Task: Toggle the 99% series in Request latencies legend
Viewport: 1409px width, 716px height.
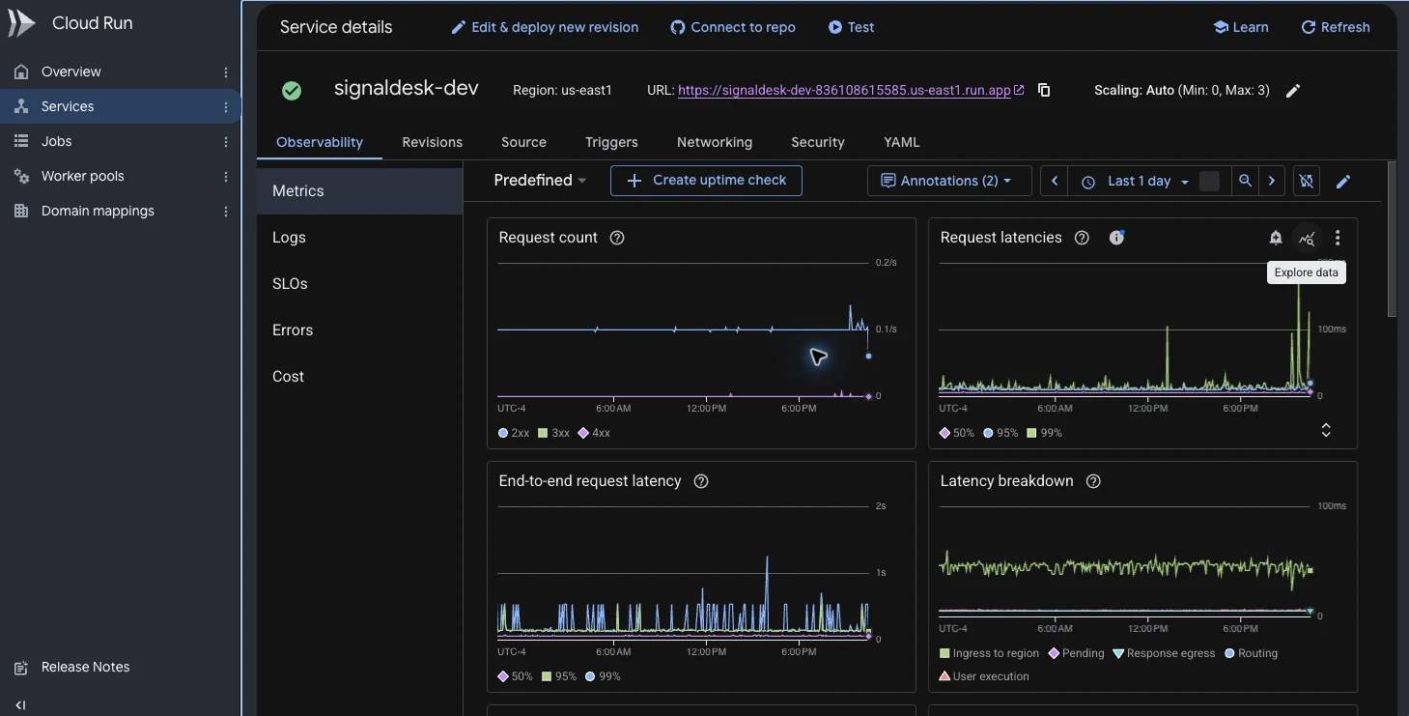Action: coord(1044,433)
